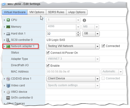This screenshot has height=108, width=130.
Task: Switch to the Virtual Hardware tab
Action: tap(15, 12)
